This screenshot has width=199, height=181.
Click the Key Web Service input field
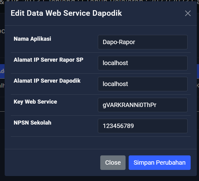click(x=143, y=105)
